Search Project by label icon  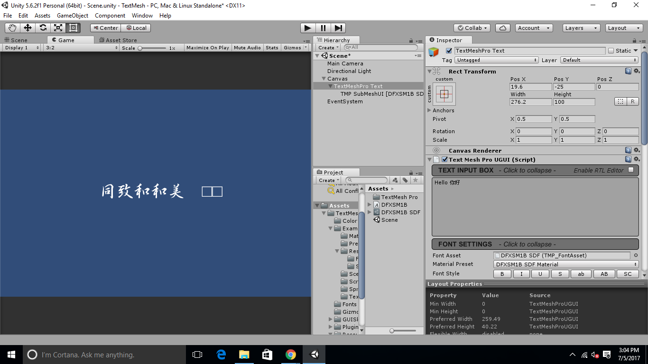(405, 180)
